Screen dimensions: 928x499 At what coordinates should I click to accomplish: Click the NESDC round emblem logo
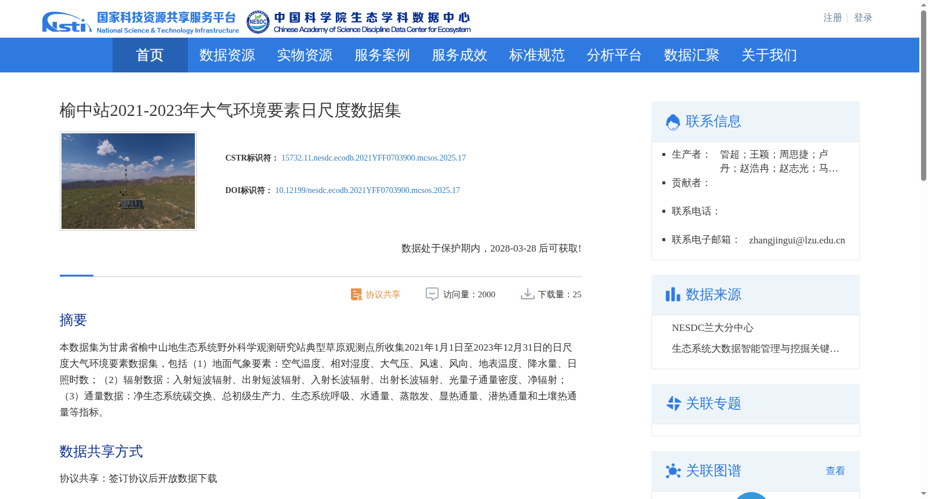click(x=258, y=22)
